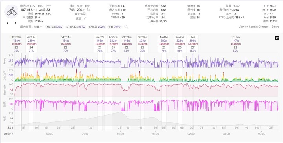Select the 4m13s 239w Z4 interval card
The image size is (283, 143).
click(31, 44)
